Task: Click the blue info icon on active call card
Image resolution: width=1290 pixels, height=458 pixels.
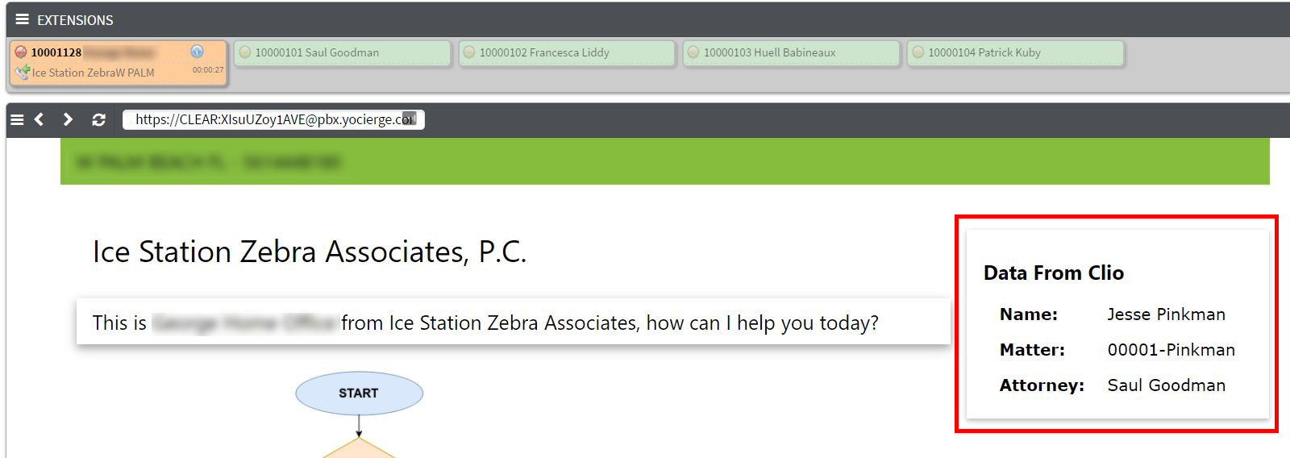Action: (x=197, y=52)
